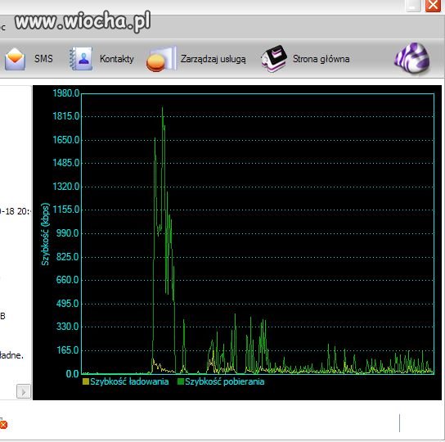
Task: Click the tallest download peak on the chart
Action: [x=162, y=108]
